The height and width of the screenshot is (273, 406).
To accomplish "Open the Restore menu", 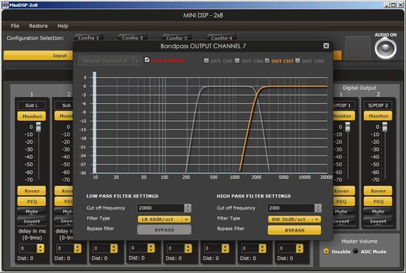I will point(38,26).
